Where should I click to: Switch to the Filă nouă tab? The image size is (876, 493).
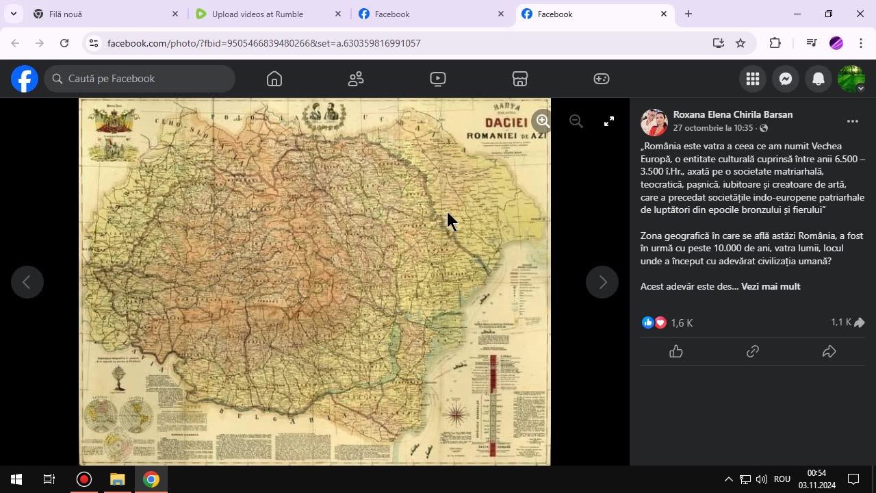(x=105, y=14)
